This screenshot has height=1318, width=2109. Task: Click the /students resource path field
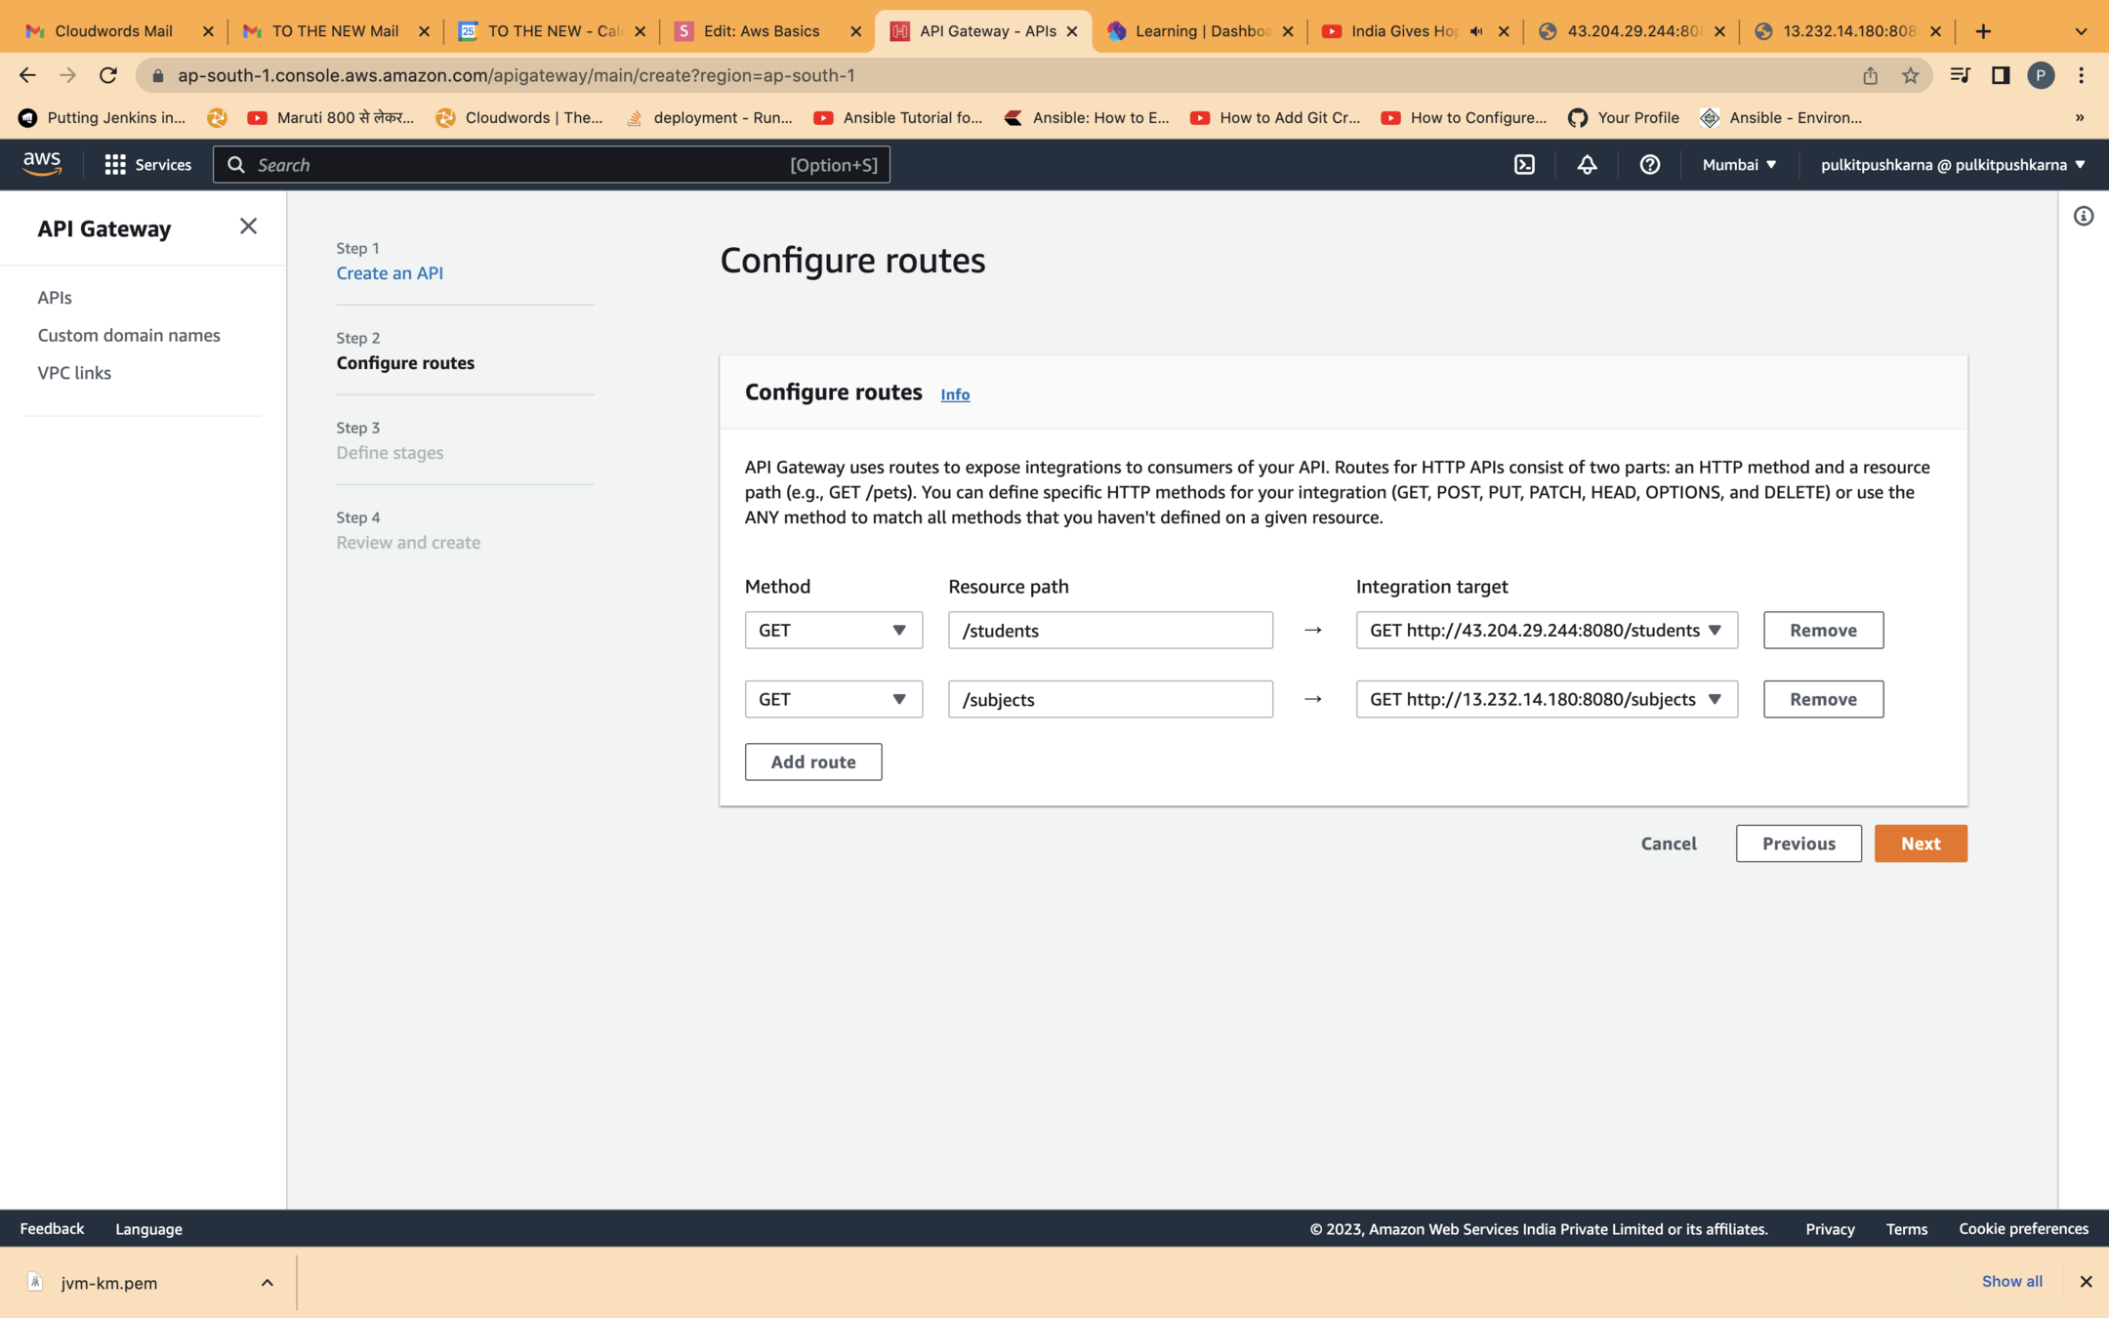pos(1109,631)
